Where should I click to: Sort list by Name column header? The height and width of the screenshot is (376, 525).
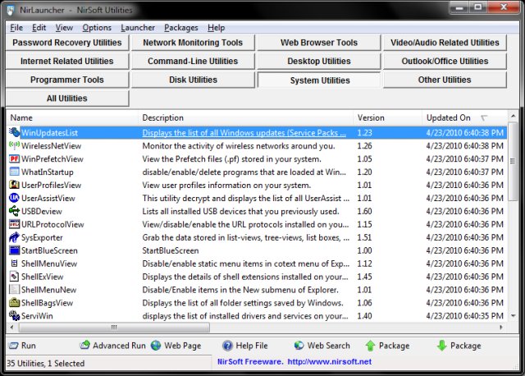pos(72,117)
